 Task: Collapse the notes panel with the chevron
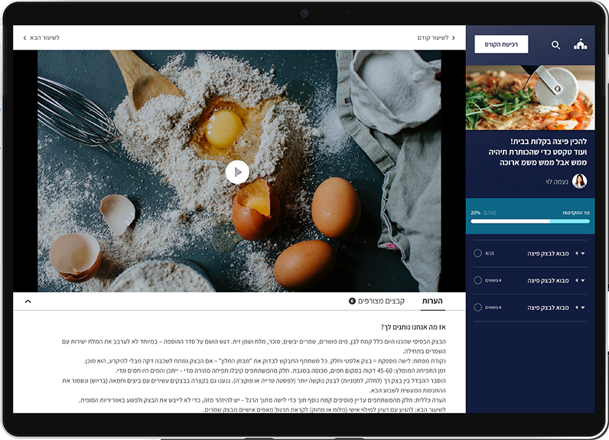tap(28, 301)
